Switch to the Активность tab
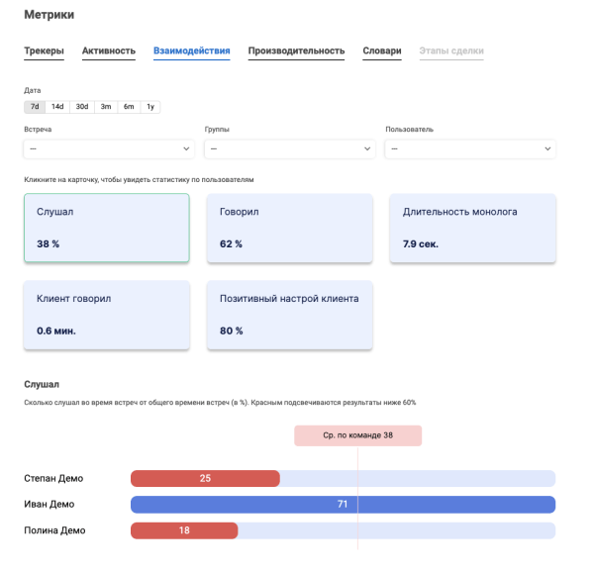Image resolution: width=594 pixels, height=572 pixels. coord(108,50)
